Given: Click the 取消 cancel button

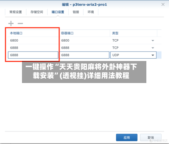Looking at the screenshot, I should (151, 138).
